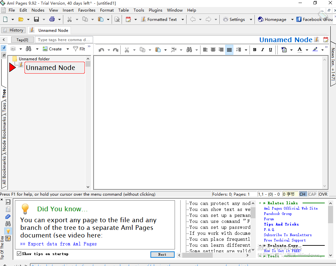Click the Next tip button

click(x=162, y=254)
